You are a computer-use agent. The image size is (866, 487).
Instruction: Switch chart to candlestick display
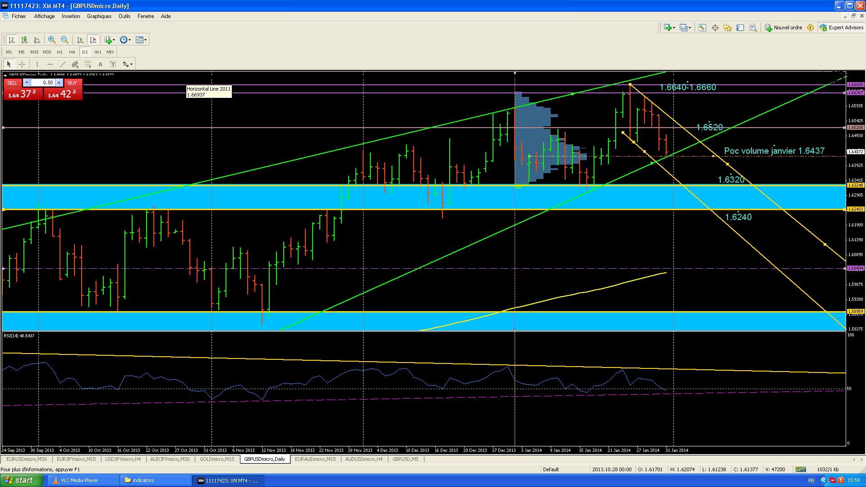point(24,40)
